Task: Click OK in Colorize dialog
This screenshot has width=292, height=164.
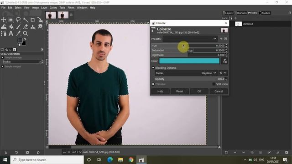Action: click(x=199, y=91)
